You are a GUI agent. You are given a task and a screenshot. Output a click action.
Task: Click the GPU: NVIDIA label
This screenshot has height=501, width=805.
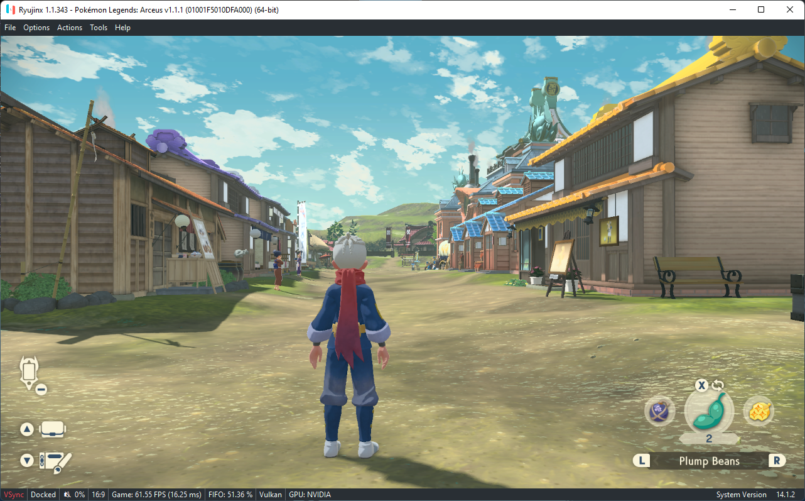pyautogui.click(x=310, y=495)
